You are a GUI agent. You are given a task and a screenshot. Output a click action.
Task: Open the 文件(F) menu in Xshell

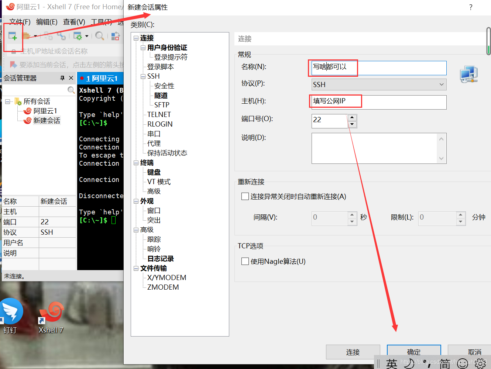20,22
